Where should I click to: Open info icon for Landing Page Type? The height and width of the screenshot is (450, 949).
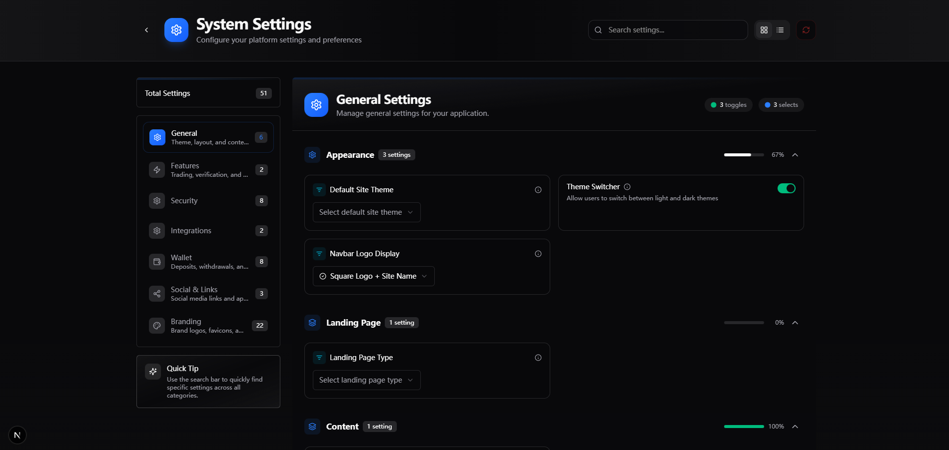(538, 358)
